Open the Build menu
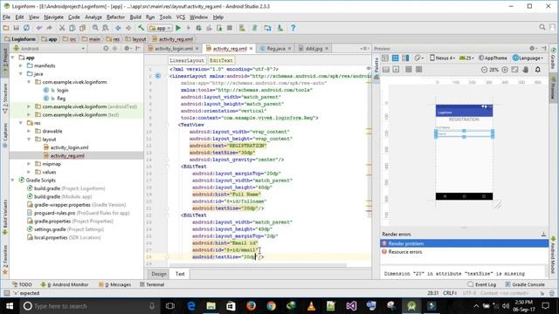The width and height of the screenshot is (559, 314). (x=135, y=17)
